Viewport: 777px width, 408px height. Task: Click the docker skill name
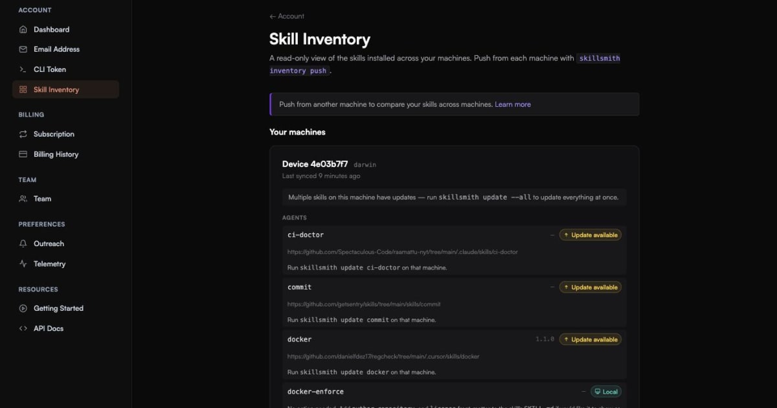pyautogui.click(x=300, y=339)
